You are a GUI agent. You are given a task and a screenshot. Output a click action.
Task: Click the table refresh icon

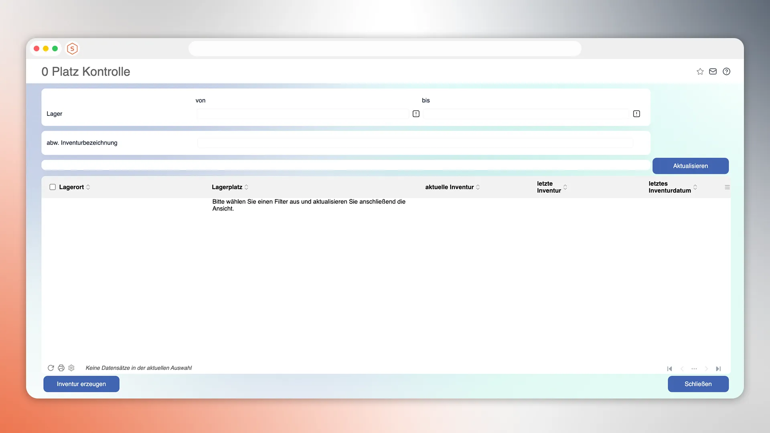point(51,368)
